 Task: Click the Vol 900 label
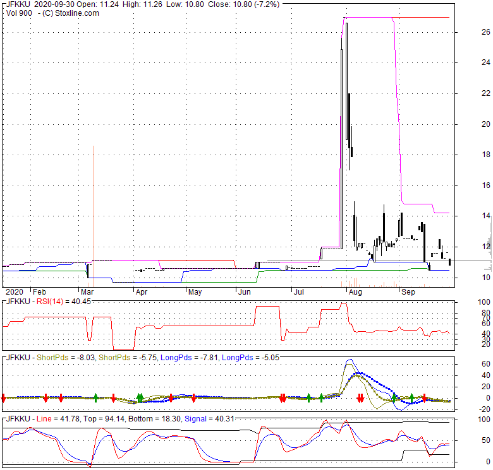click(19, 13)
